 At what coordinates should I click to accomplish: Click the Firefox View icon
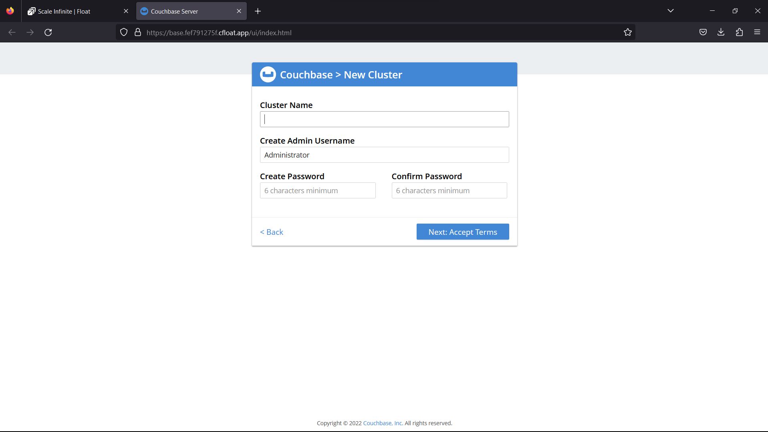(10, 11)
